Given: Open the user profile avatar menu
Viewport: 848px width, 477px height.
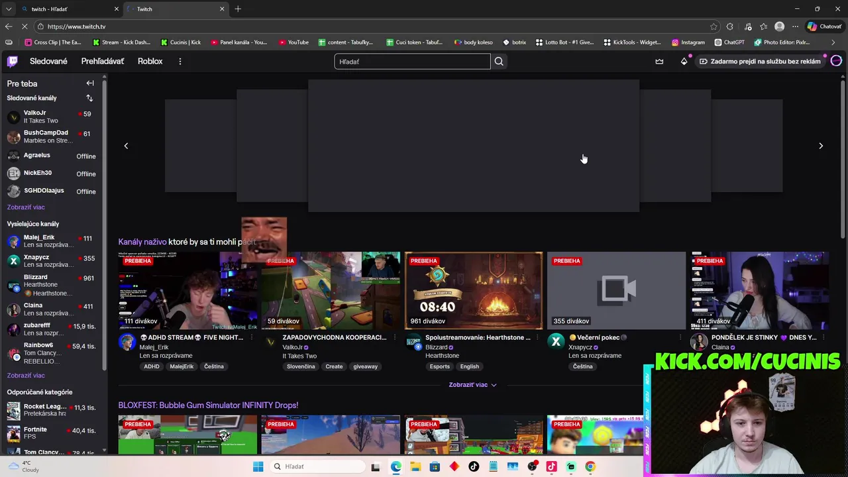Looking at the screenshot, I should [x=836, y=61].
